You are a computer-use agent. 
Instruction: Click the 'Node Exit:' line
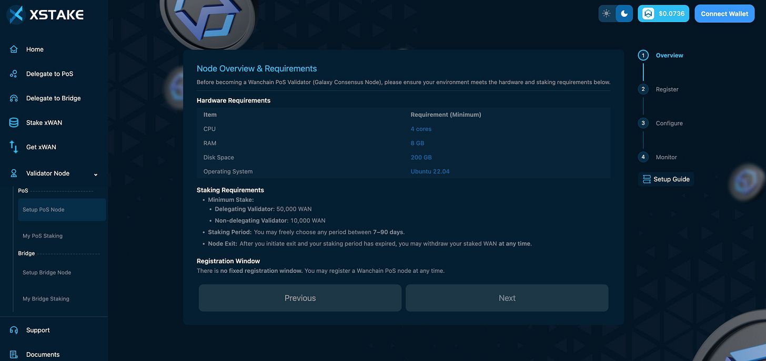[370, 244]
